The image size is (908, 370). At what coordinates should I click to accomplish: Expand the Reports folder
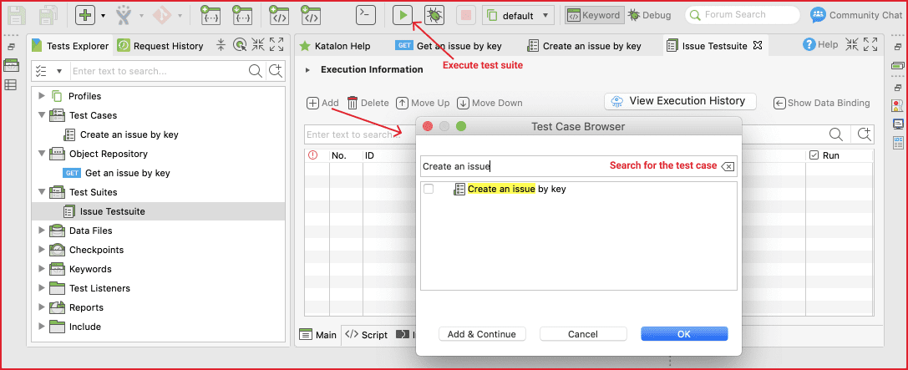point(41,307)
